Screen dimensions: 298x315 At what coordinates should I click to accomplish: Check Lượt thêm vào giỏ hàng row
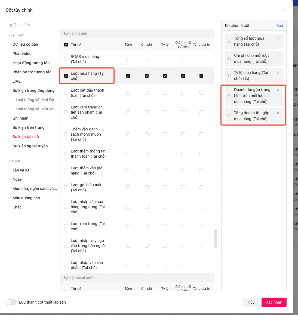[66, 171]
